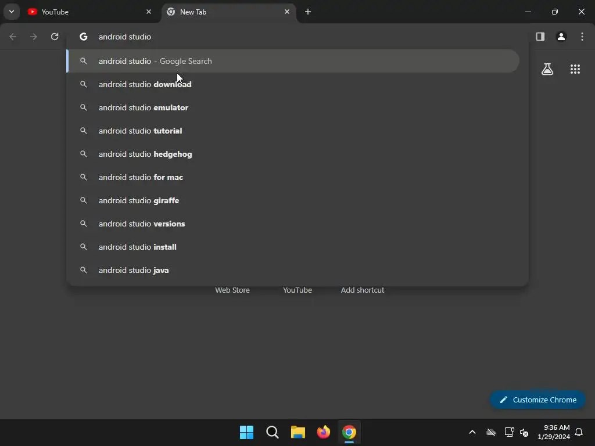Pick the android studio hedgehog suggestion
The width and height of the screenshot is (595, 446).
(x=293, y=154)
